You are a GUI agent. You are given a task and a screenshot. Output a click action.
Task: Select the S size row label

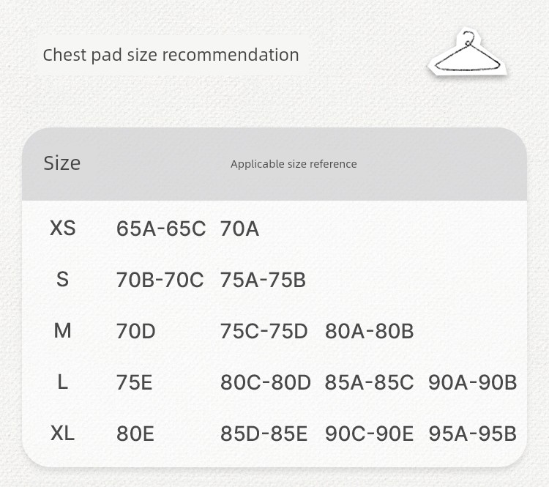point(63,280)
